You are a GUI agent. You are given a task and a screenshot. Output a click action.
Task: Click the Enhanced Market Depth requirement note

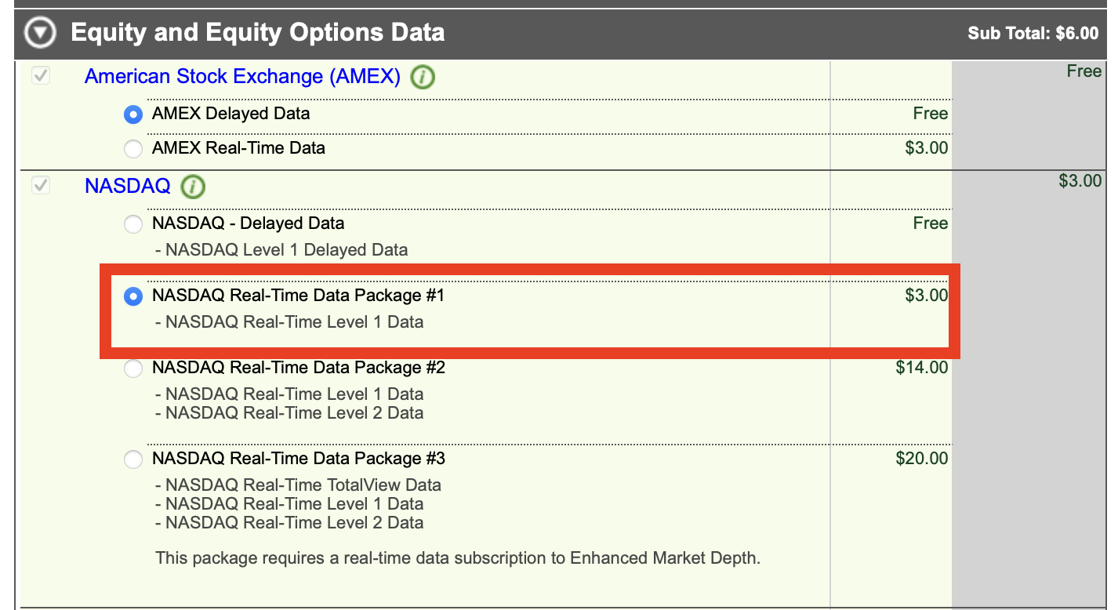coord(458,558)
